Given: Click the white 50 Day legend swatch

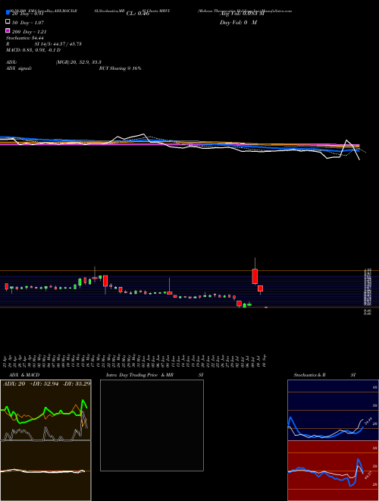Looking at the screenshot, I should pyautogui.click(x=8, y=22).
